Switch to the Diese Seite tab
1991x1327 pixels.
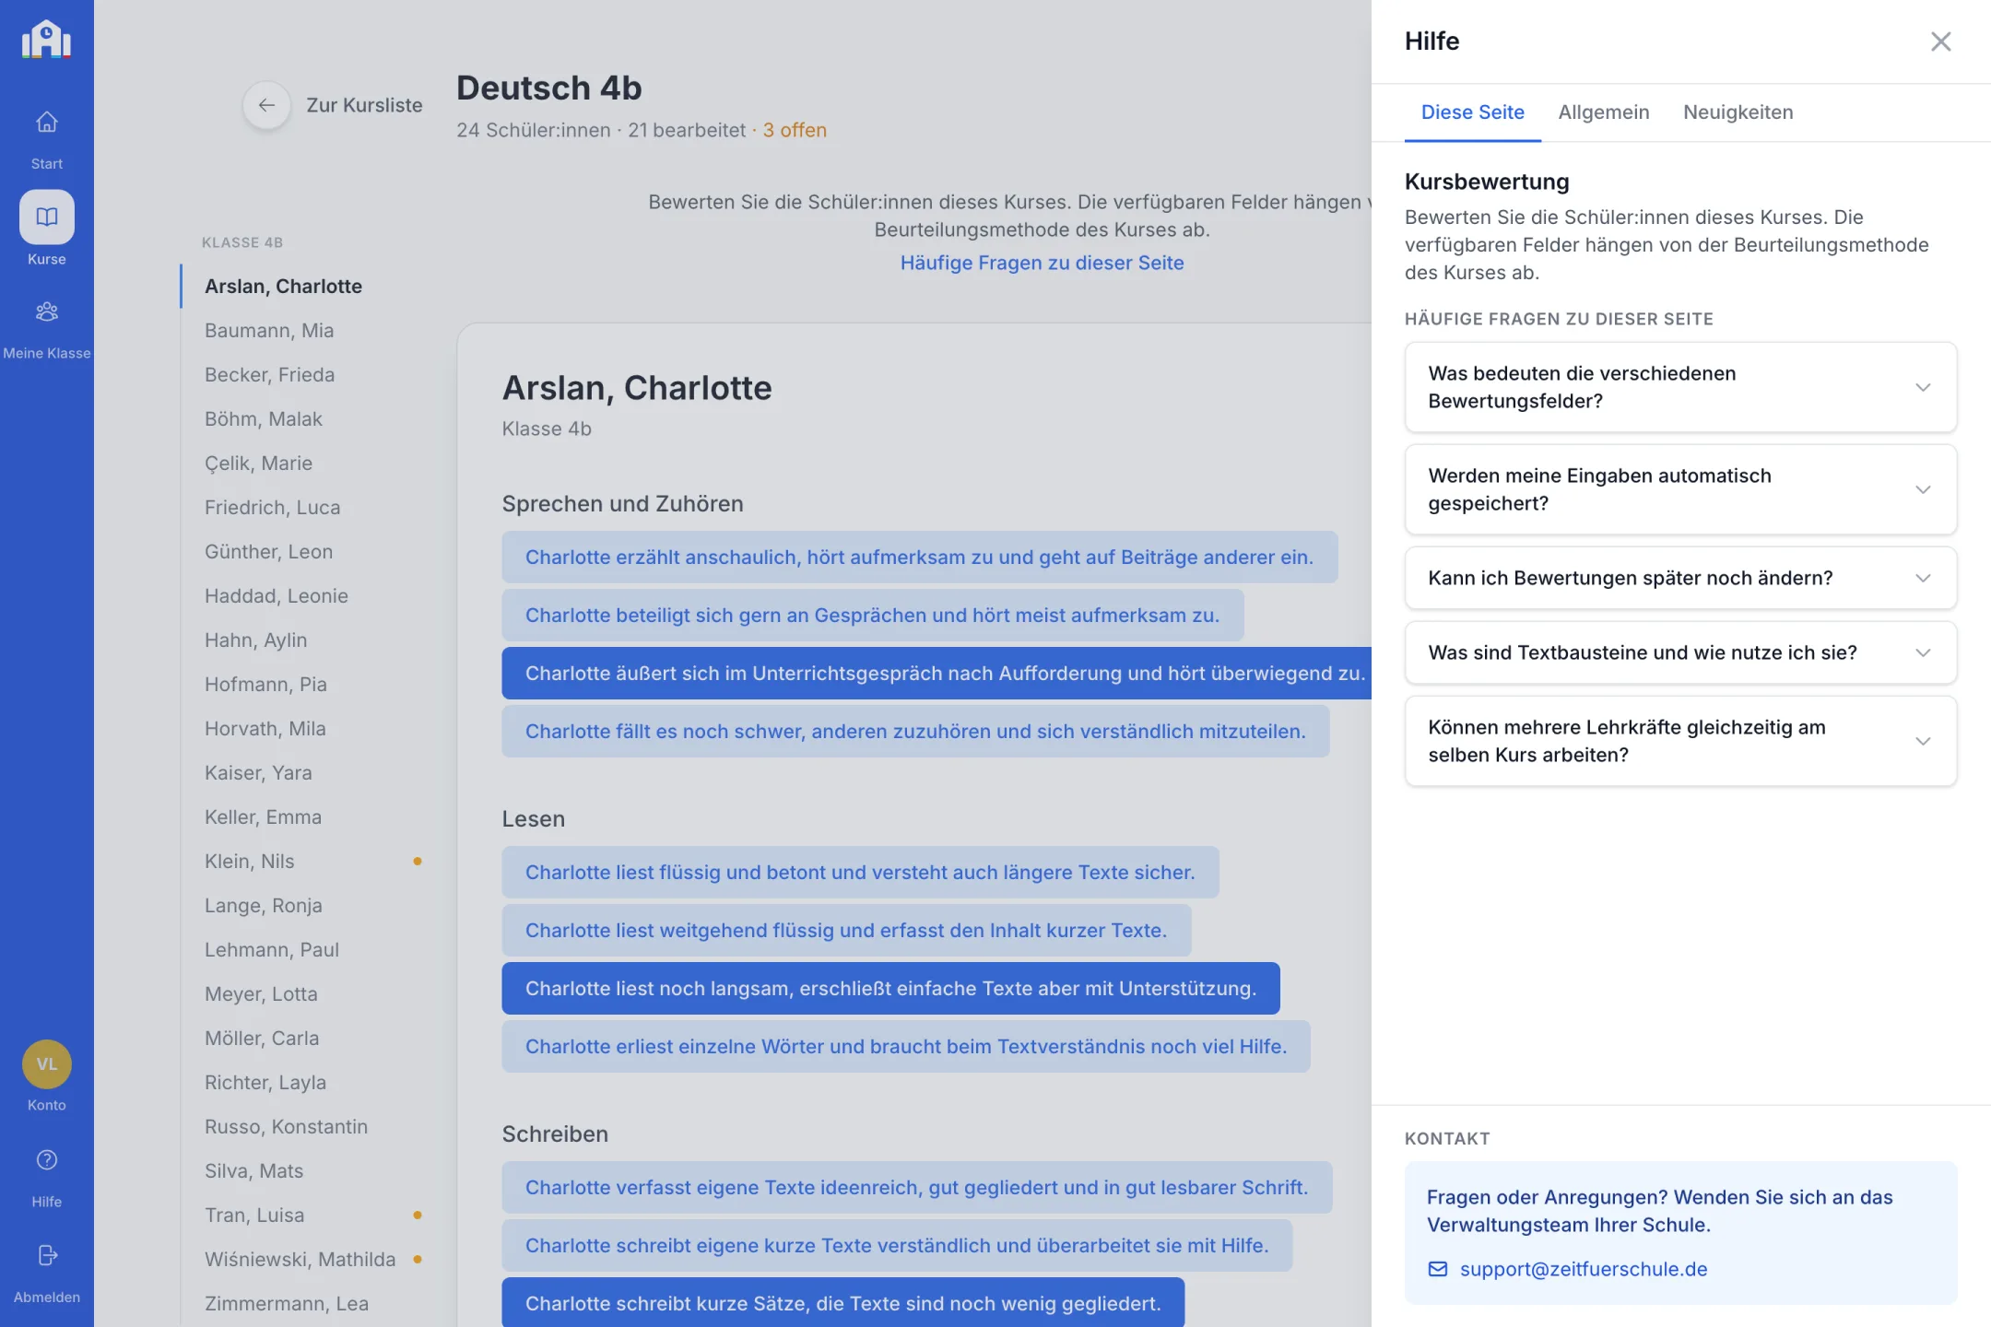pyautogui.click(x=1472, y=112)
